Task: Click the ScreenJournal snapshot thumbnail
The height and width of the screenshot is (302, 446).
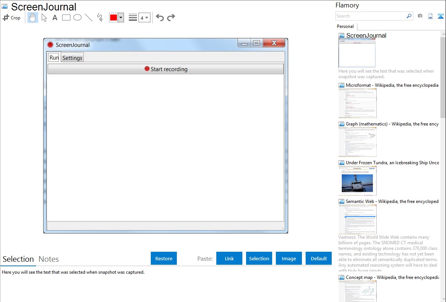Action: click(x=357, y=53)
